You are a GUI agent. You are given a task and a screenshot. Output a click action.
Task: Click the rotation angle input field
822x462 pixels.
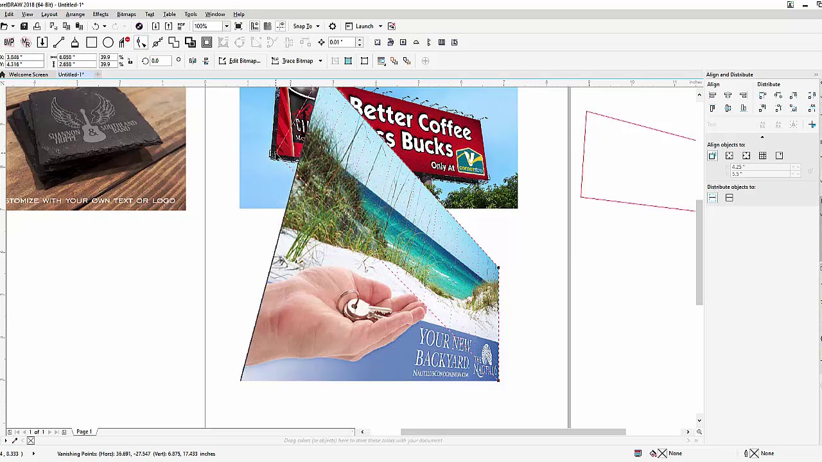(159, 61)
